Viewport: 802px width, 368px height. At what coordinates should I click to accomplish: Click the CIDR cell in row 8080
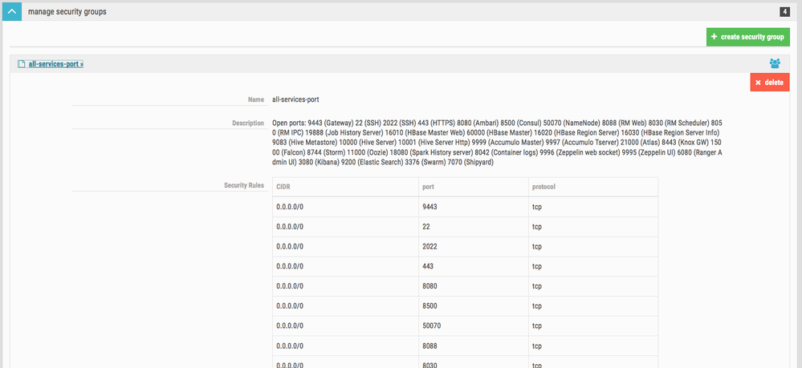point(345,286)
